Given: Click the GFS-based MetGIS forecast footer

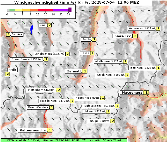Looking at the screenshot, I should (x=64, y=140).
